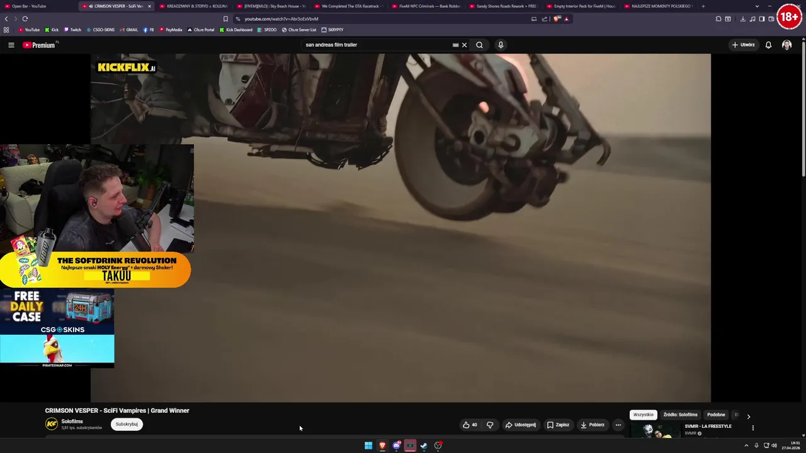Open YouTube notifications bell
The height and width of the screenshot is (453, 806).
768,45
